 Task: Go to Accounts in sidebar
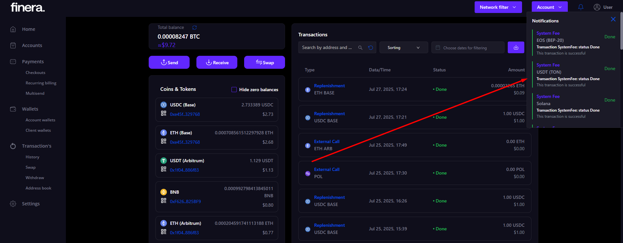click(32, 45)
